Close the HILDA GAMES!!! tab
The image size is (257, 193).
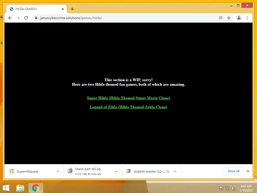click(62, 9)
